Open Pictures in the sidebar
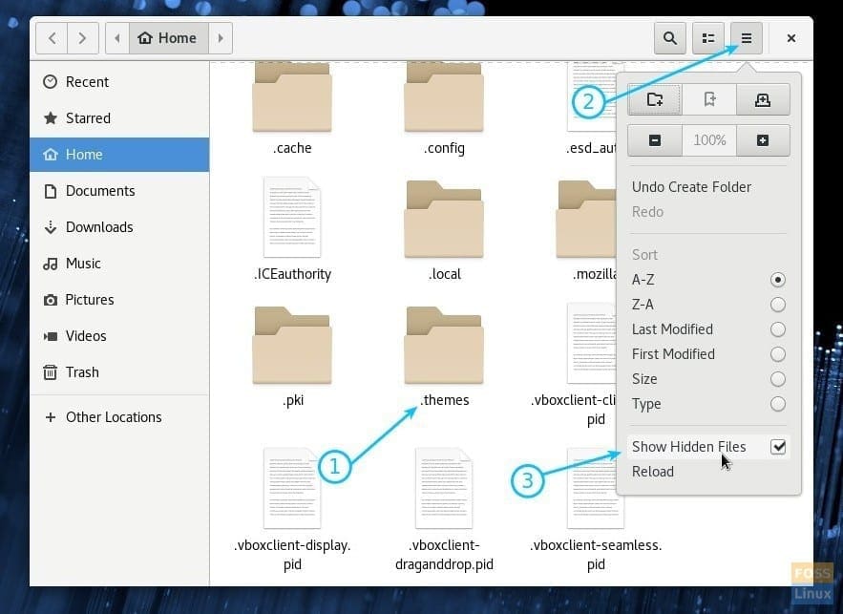 (x=119, y=300)
